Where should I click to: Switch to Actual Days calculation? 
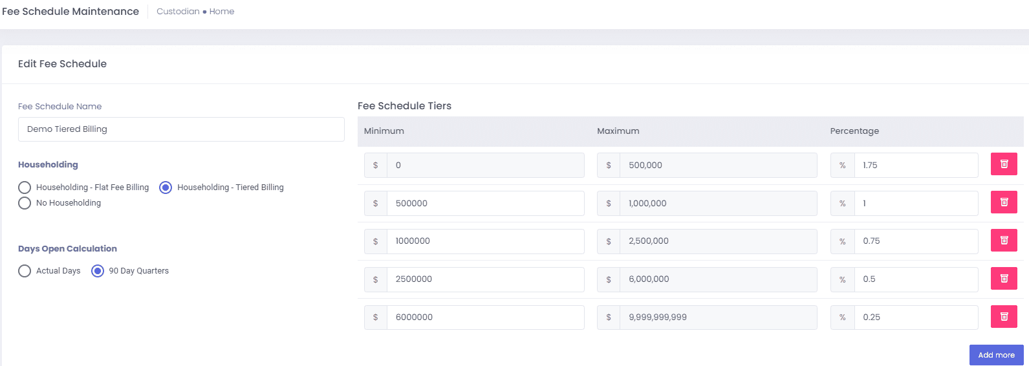(25, 271)
